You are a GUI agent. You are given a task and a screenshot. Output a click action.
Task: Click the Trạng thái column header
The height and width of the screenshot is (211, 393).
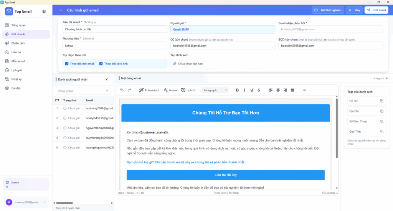point(70,100)
